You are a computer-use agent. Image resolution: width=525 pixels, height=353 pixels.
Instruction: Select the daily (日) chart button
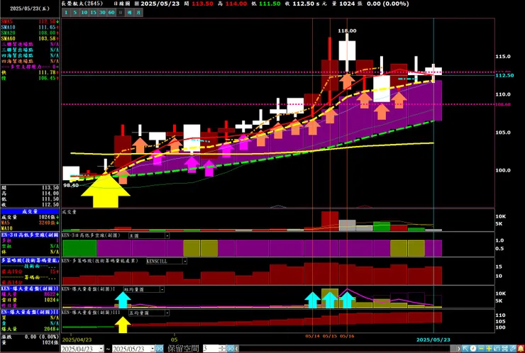pos(121,12)
